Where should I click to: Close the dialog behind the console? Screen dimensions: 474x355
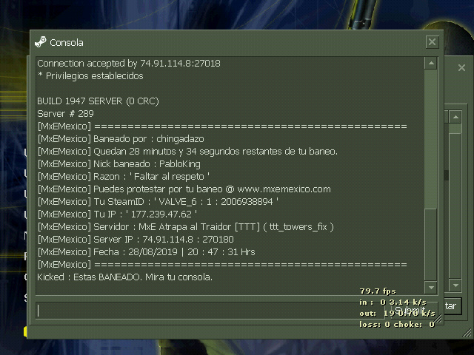click(x=461, y=67)
